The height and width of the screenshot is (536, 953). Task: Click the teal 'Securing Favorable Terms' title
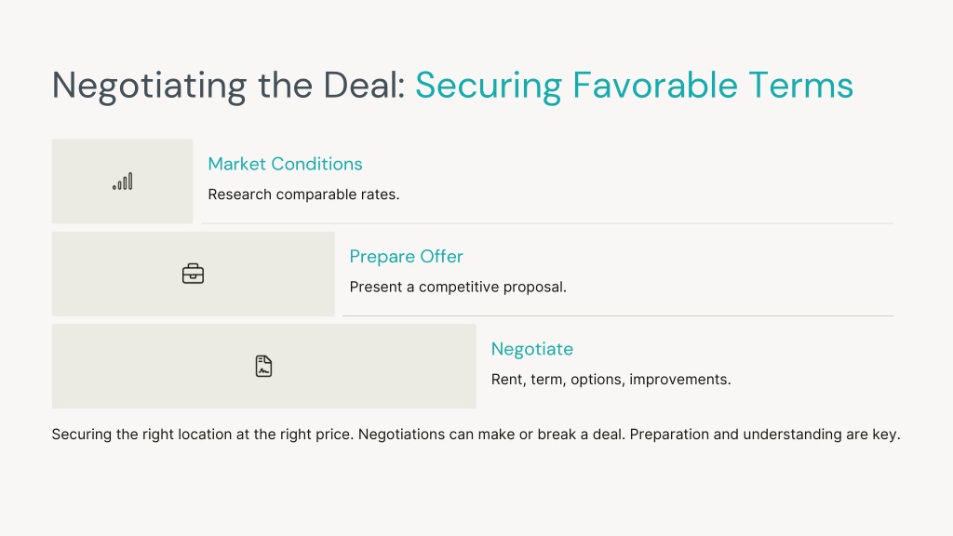click(x=634, y=85)
